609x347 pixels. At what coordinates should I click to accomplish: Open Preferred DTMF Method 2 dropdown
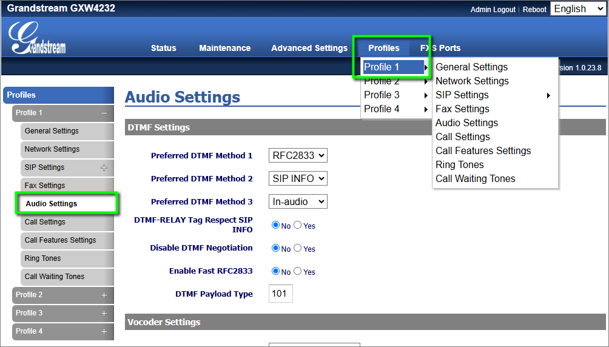[x=298, y=178]
